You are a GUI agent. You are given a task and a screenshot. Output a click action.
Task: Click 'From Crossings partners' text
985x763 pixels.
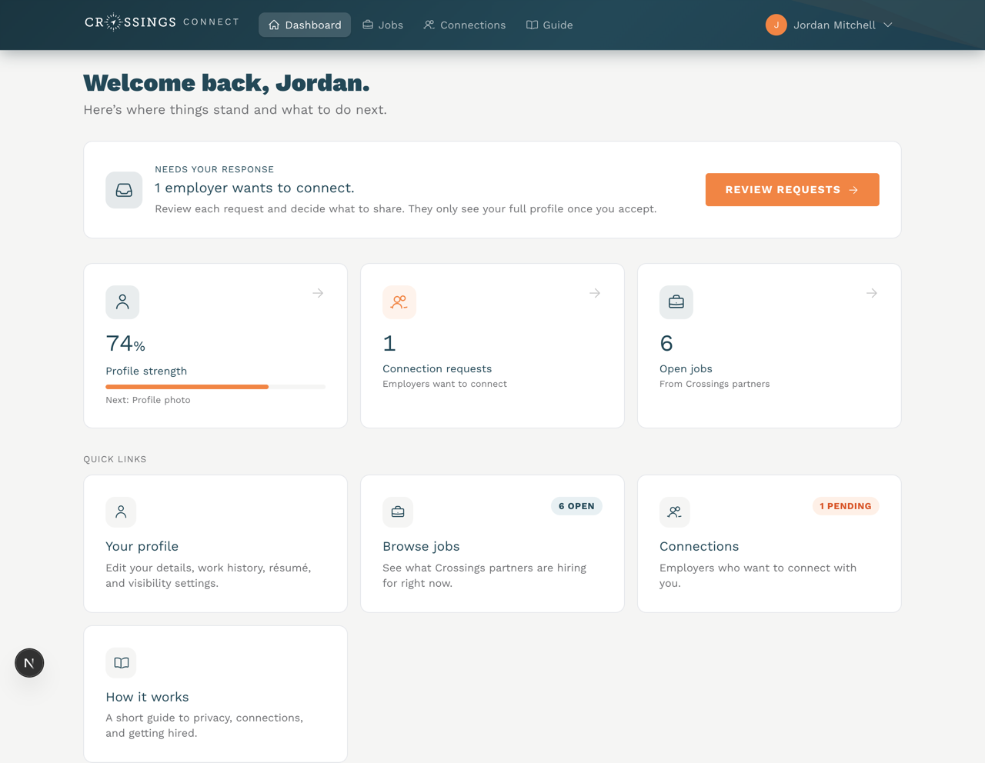tap(714, 384)
